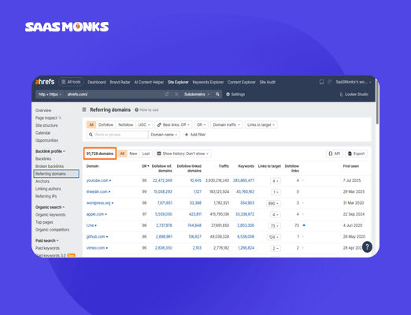Image resolution: width=411 pixels, height=315 pixels.
Task: Open Settings with the gear icon
Action: tap(235, 94)
